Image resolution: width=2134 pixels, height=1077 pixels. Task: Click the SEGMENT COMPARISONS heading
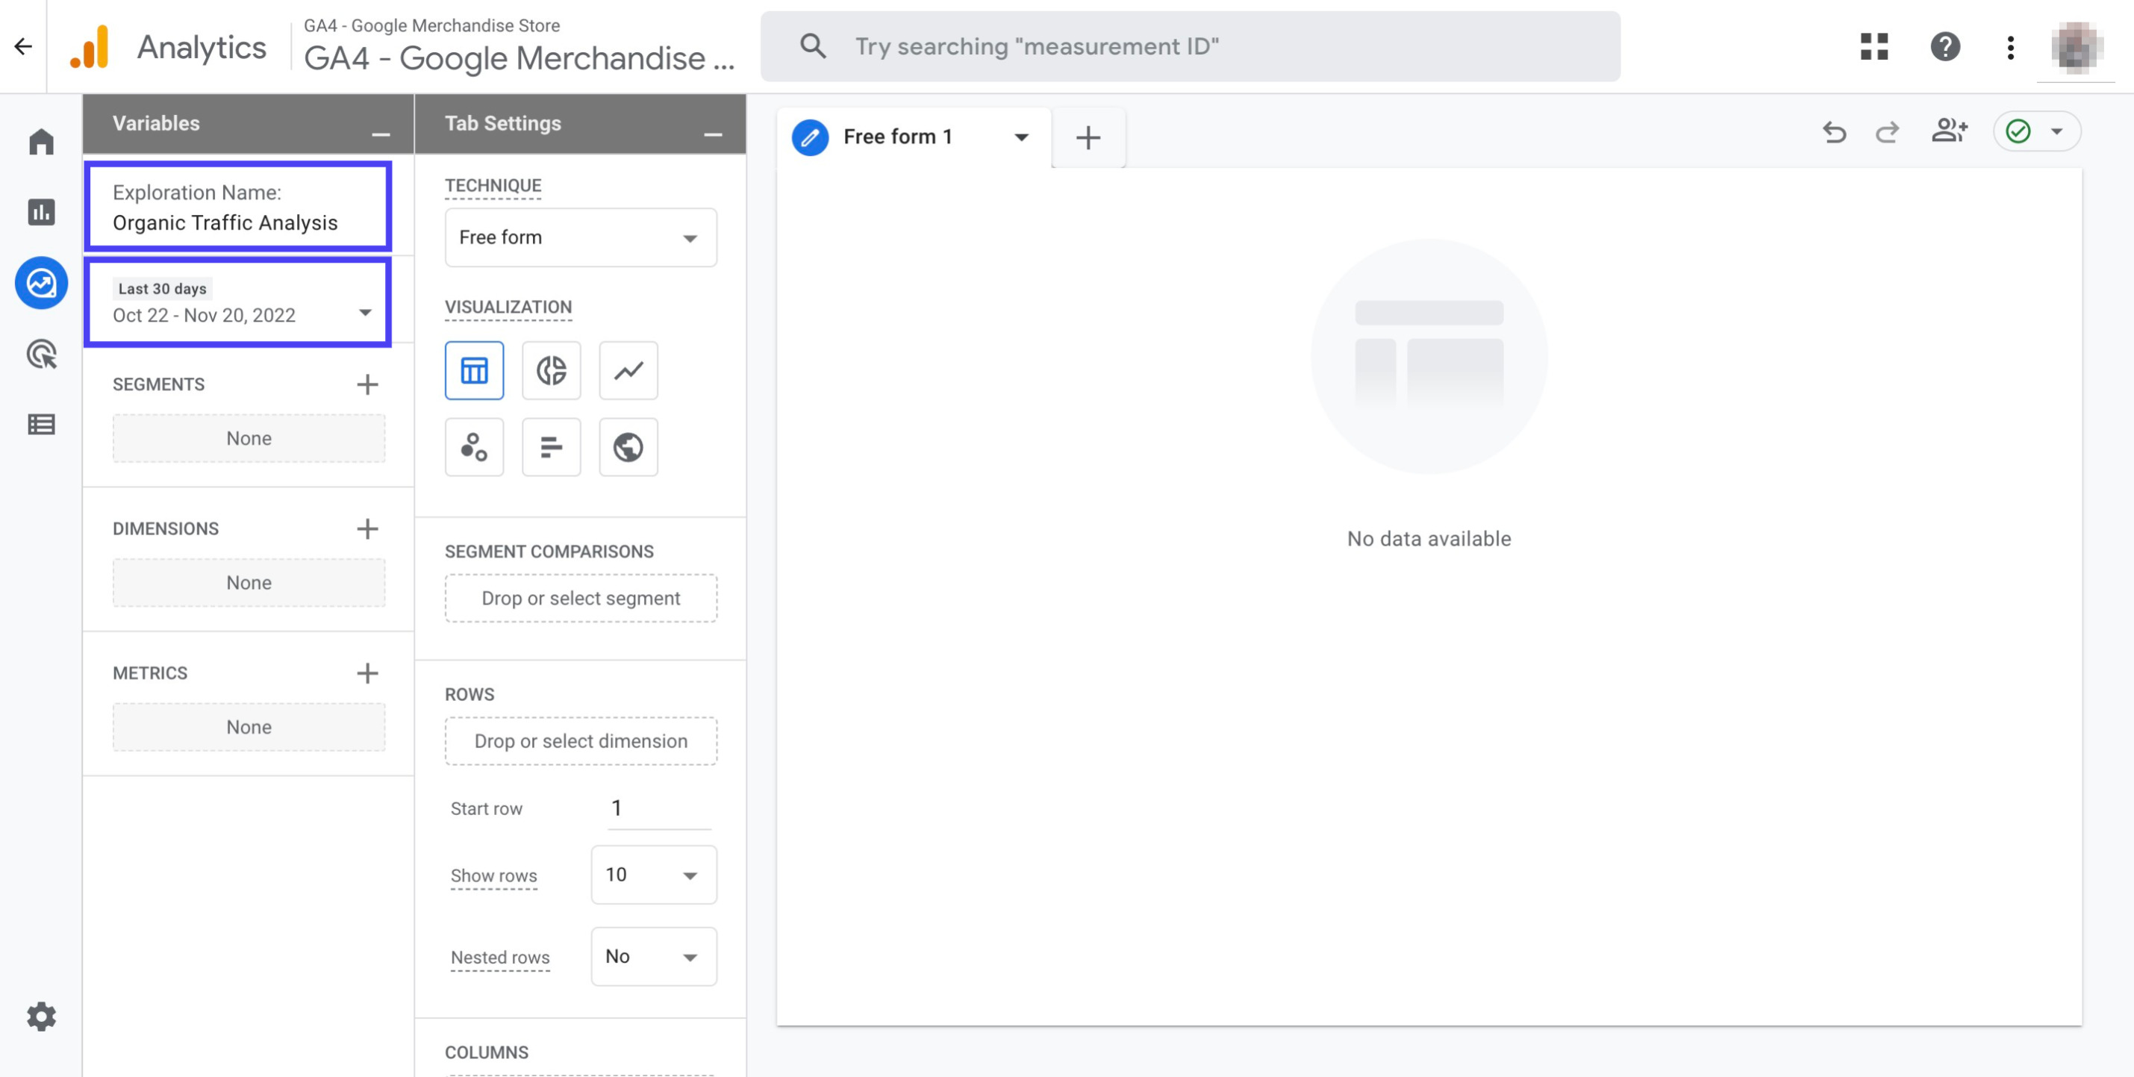coord(549,552)
